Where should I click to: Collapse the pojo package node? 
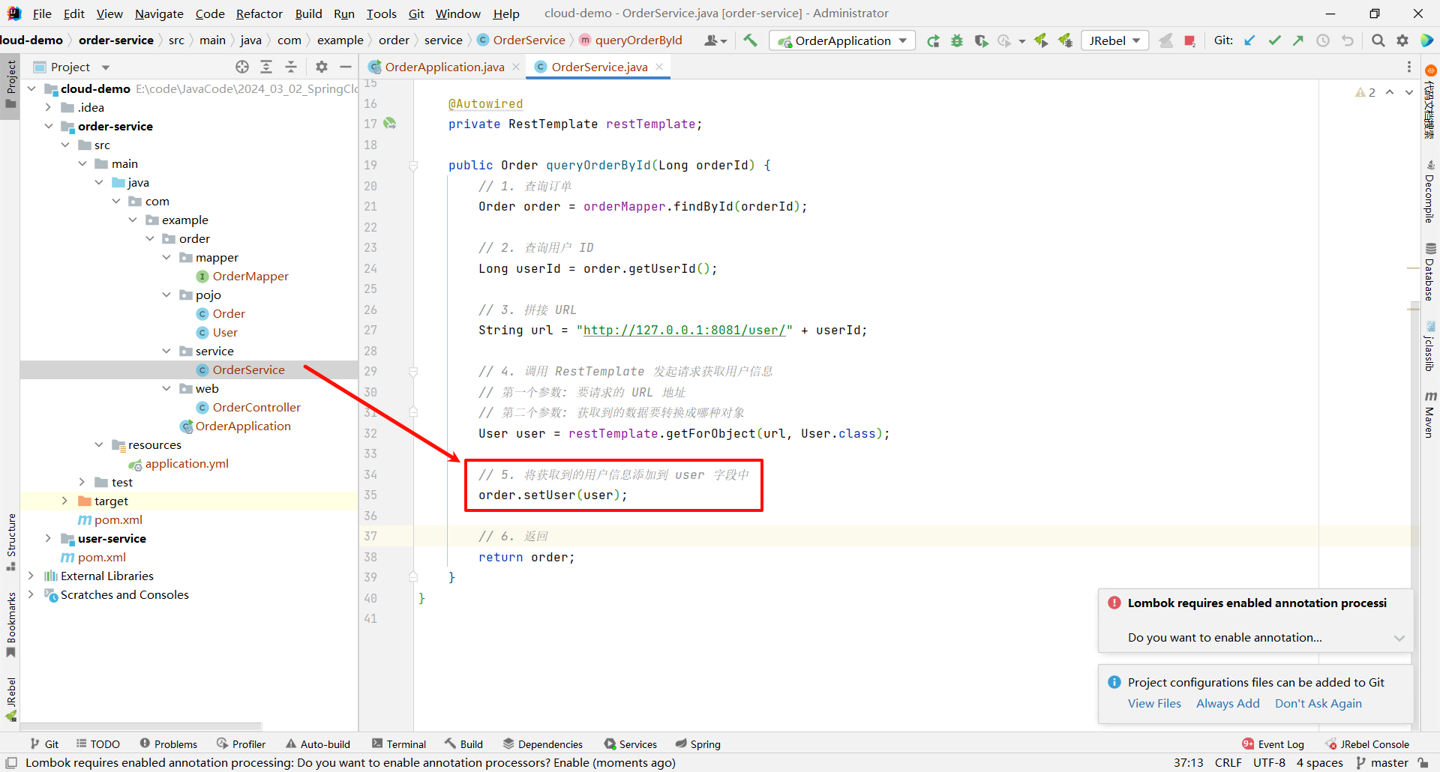pos(166,295)
